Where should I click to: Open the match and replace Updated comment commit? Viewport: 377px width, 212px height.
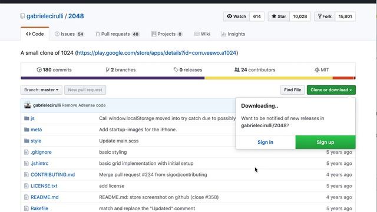pos(147,208)
